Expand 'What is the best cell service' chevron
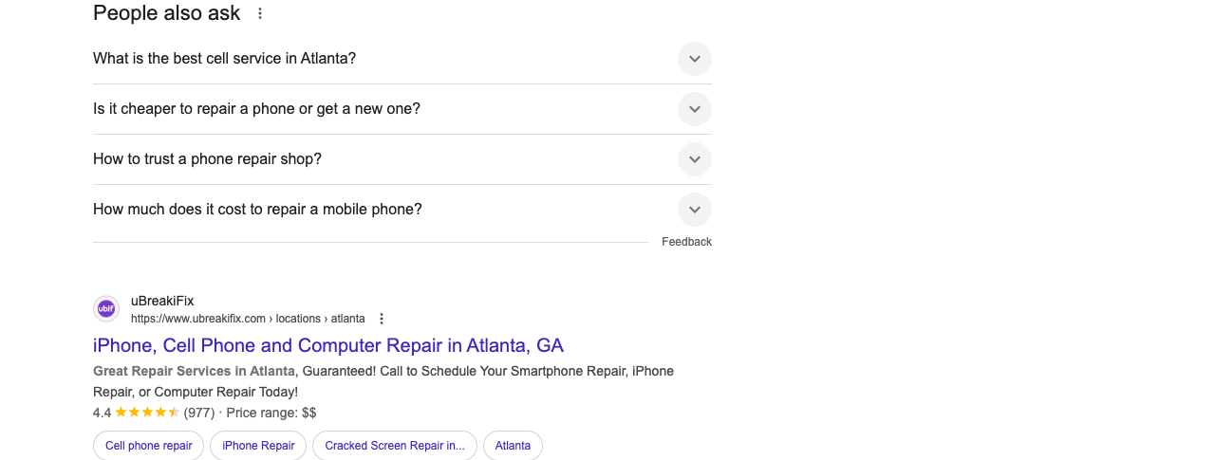This screenshot has width=1215, height=460. (695, 59)
